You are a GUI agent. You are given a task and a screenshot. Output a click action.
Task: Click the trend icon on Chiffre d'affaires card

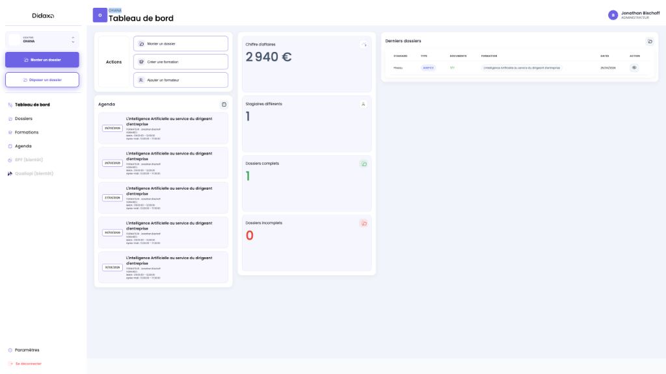click(364, 45)
